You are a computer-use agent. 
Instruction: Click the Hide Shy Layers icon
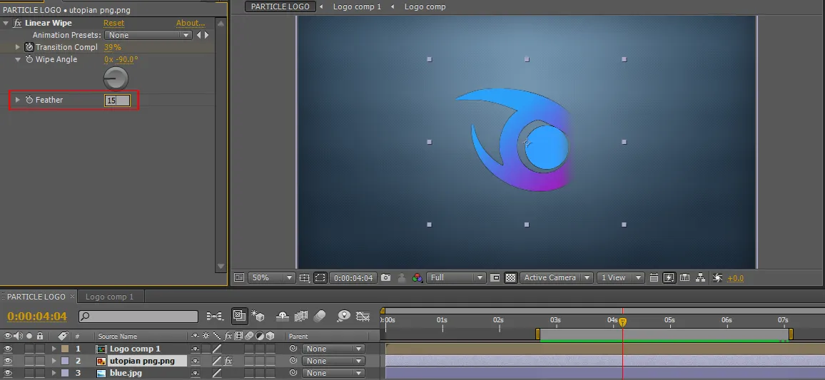(x=283, y=316)
